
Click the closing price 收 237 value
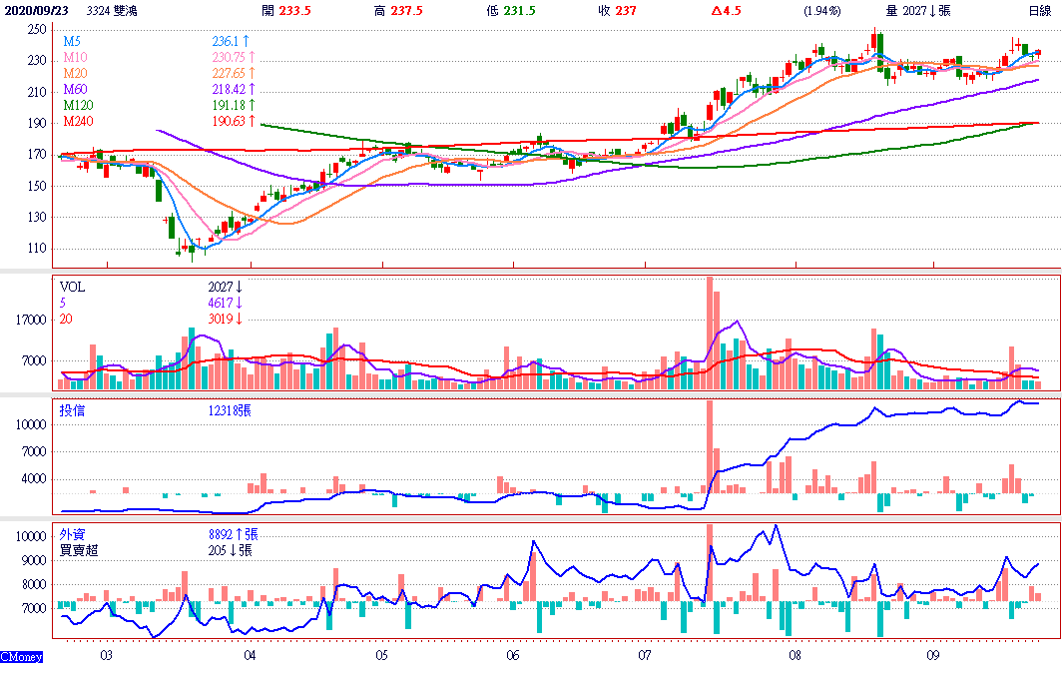tap(614, 10)
